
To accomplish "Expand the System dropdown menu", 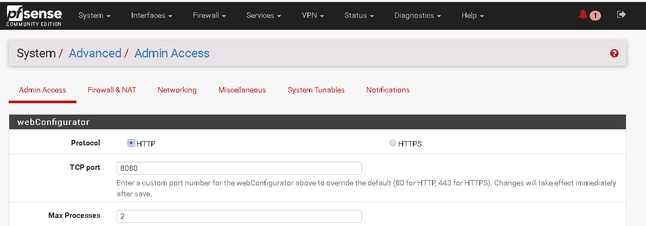I will [x=94, y=15].
